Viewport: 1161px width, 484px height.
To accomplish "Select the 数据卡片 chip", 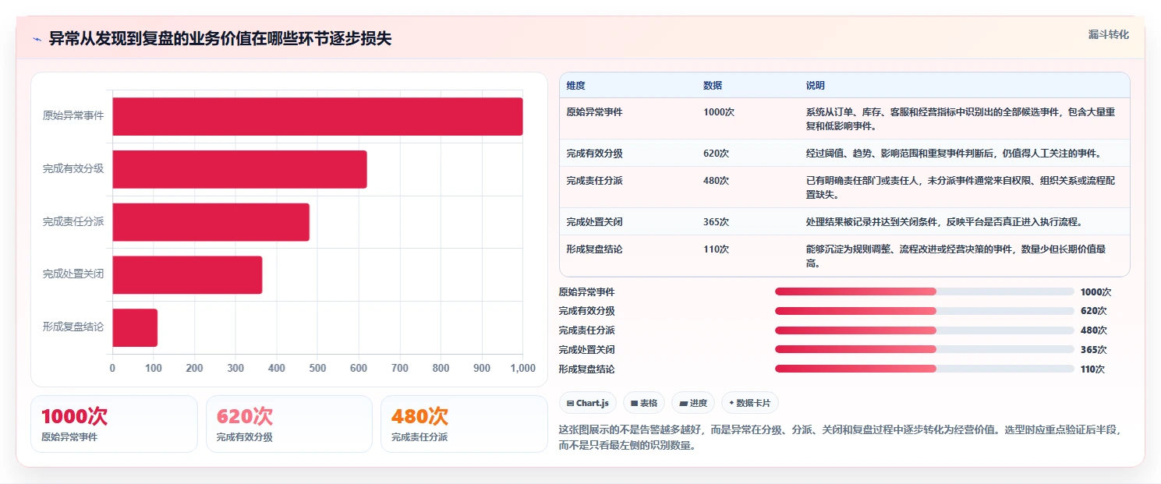I will (x=749, y=403).
